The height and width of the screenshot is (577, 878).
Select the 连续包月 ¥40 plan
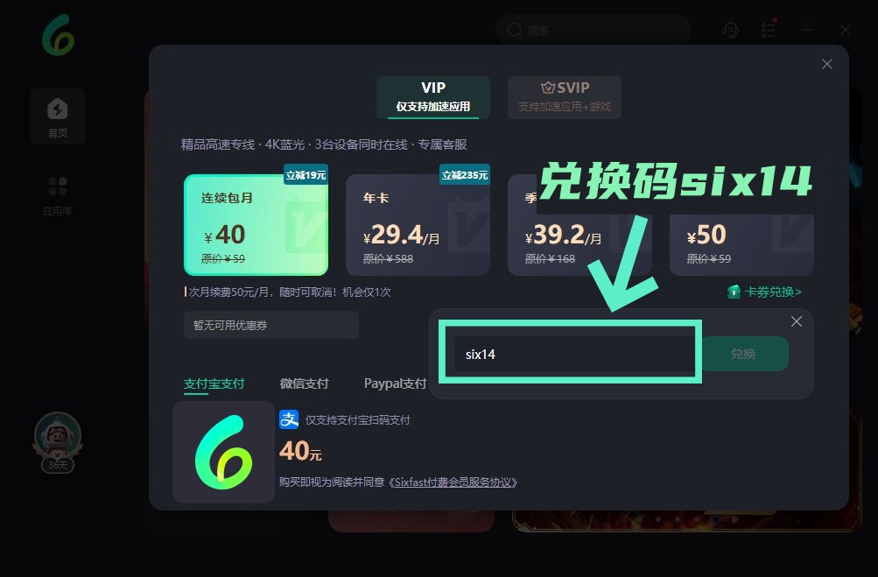tap(256, 225)
